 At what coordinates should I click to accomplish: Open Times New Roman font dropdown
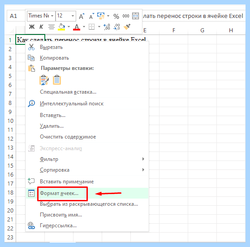click(x=52, y=16)
